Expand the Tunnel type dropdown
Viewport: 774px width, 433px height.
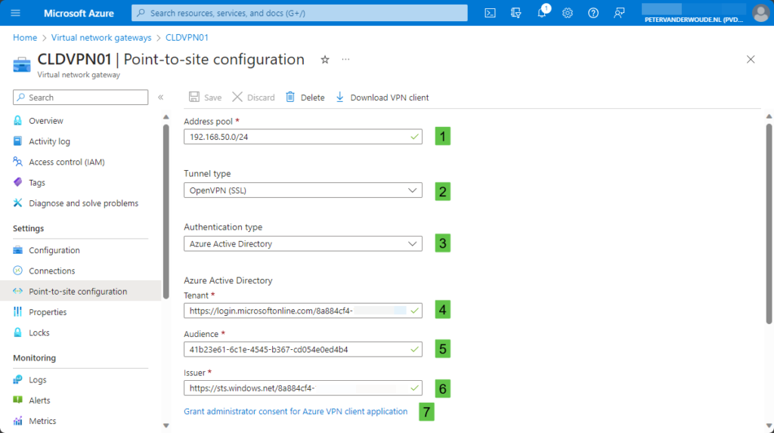[x=302, y=190]
